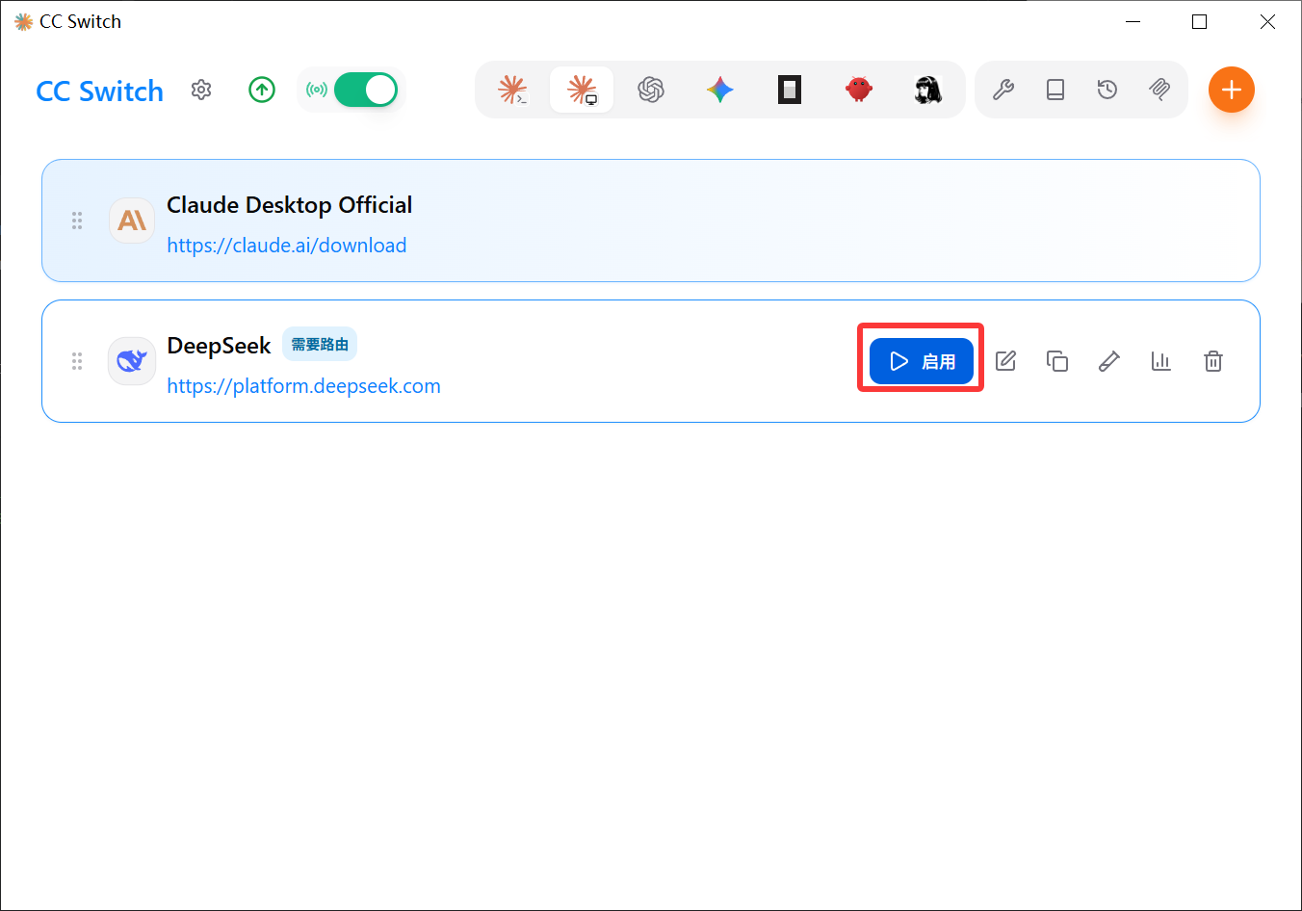The image size is (1302, 911).
Task: Open the history clock icon
Action: point(1107,90)
